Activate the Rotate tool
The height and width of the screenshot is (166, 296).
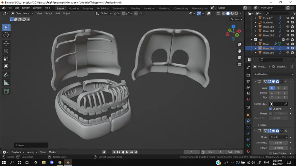click(x=6, y=51)
